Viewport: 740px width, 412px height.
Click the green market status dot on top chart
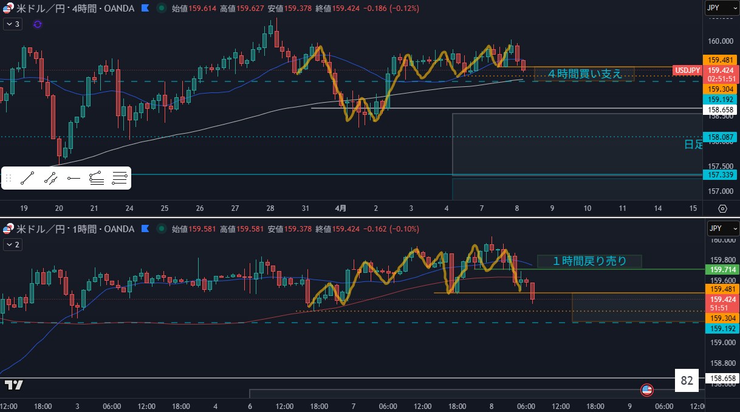(x=160, y=9)
